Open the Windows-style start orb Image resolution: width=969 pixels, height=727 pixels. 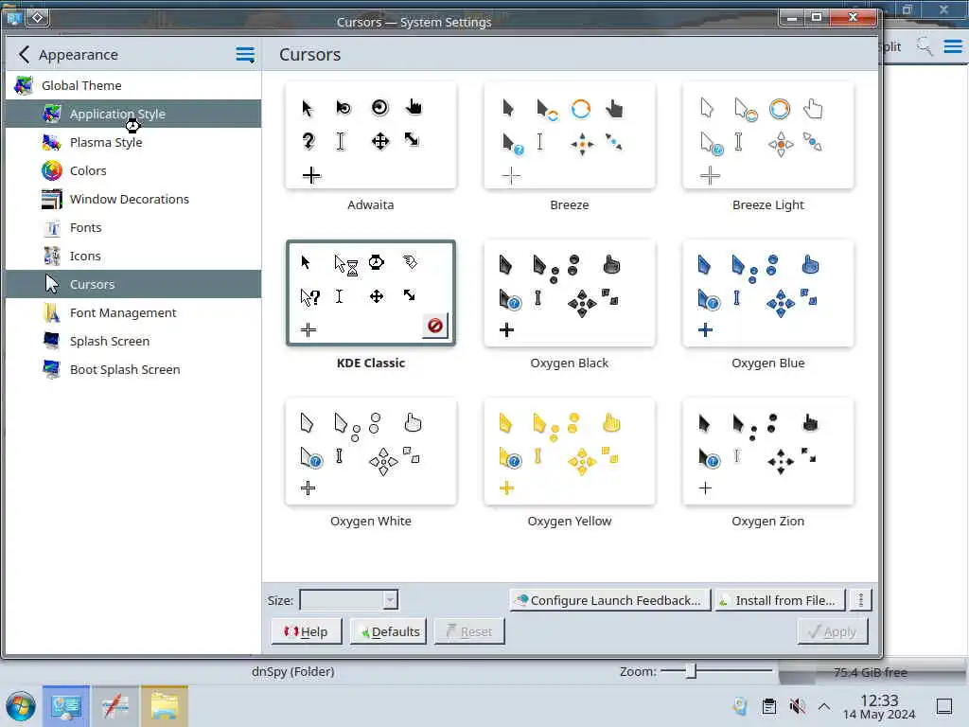coord(21,706)
